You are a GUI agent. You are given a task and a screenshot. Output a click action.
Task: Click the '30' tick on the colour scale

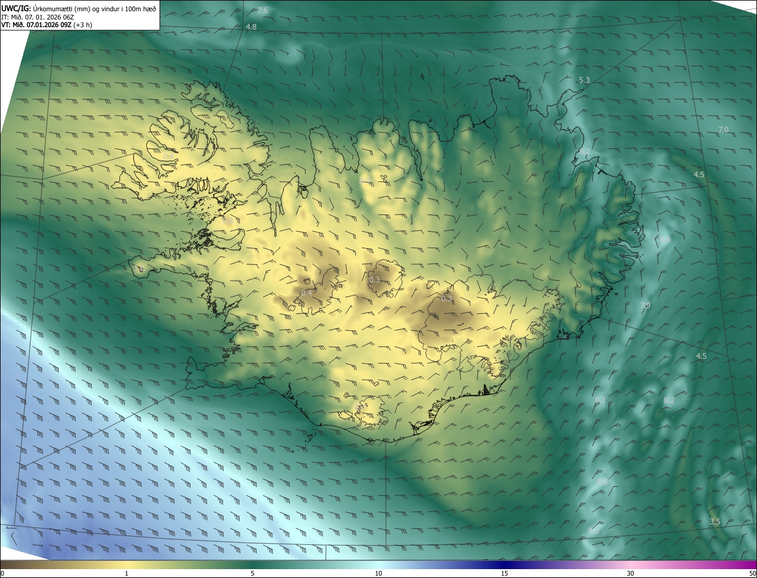pyautogui.click(x=630, y=573)
